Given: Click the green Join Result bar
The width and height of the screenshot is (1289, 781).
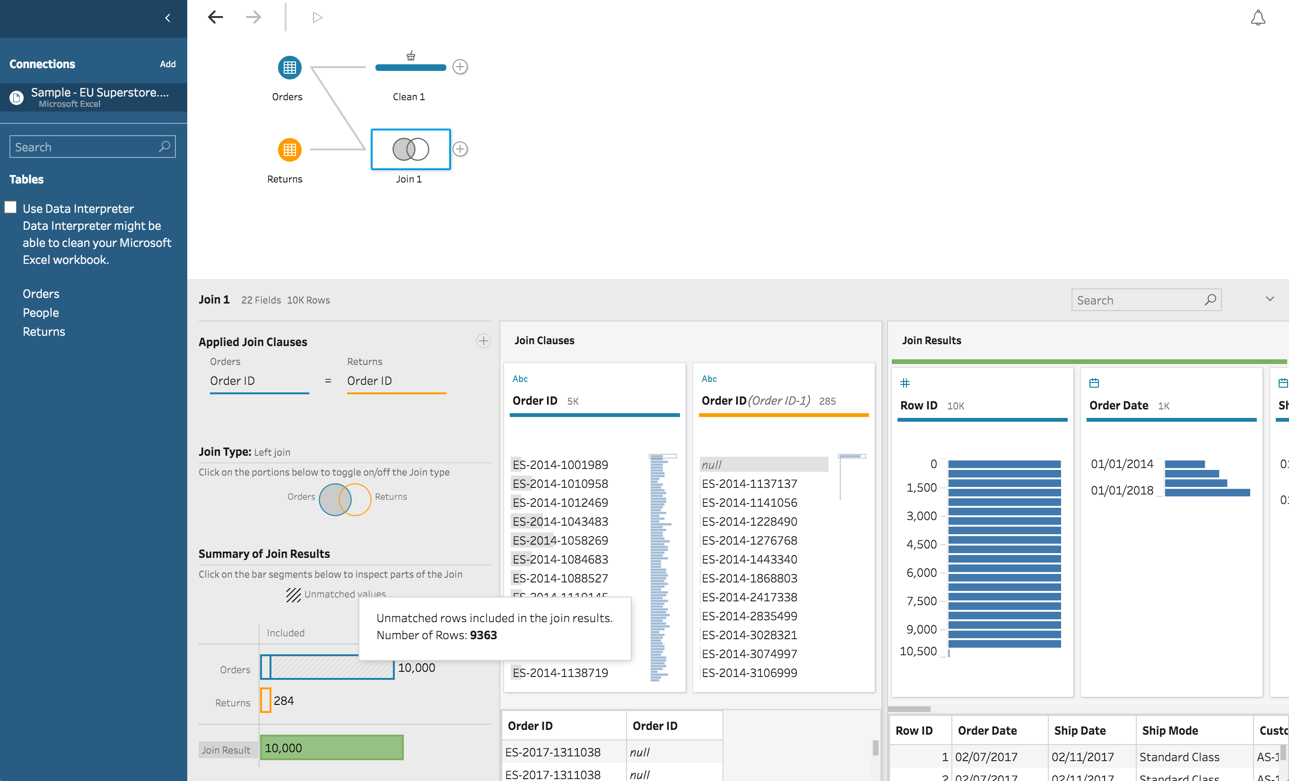Looking at the screenshot, I should (x=331, y=747).
